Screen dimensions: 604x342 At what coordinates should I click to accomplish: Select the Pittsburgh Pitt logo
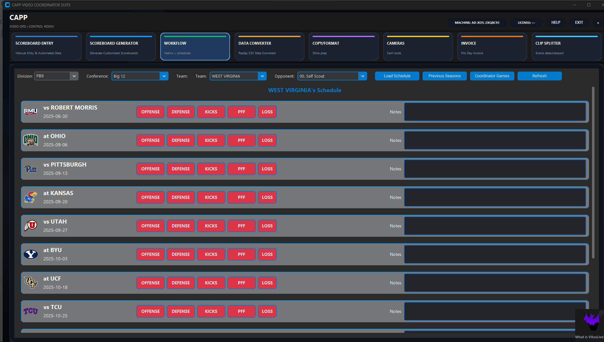[31, 169]
